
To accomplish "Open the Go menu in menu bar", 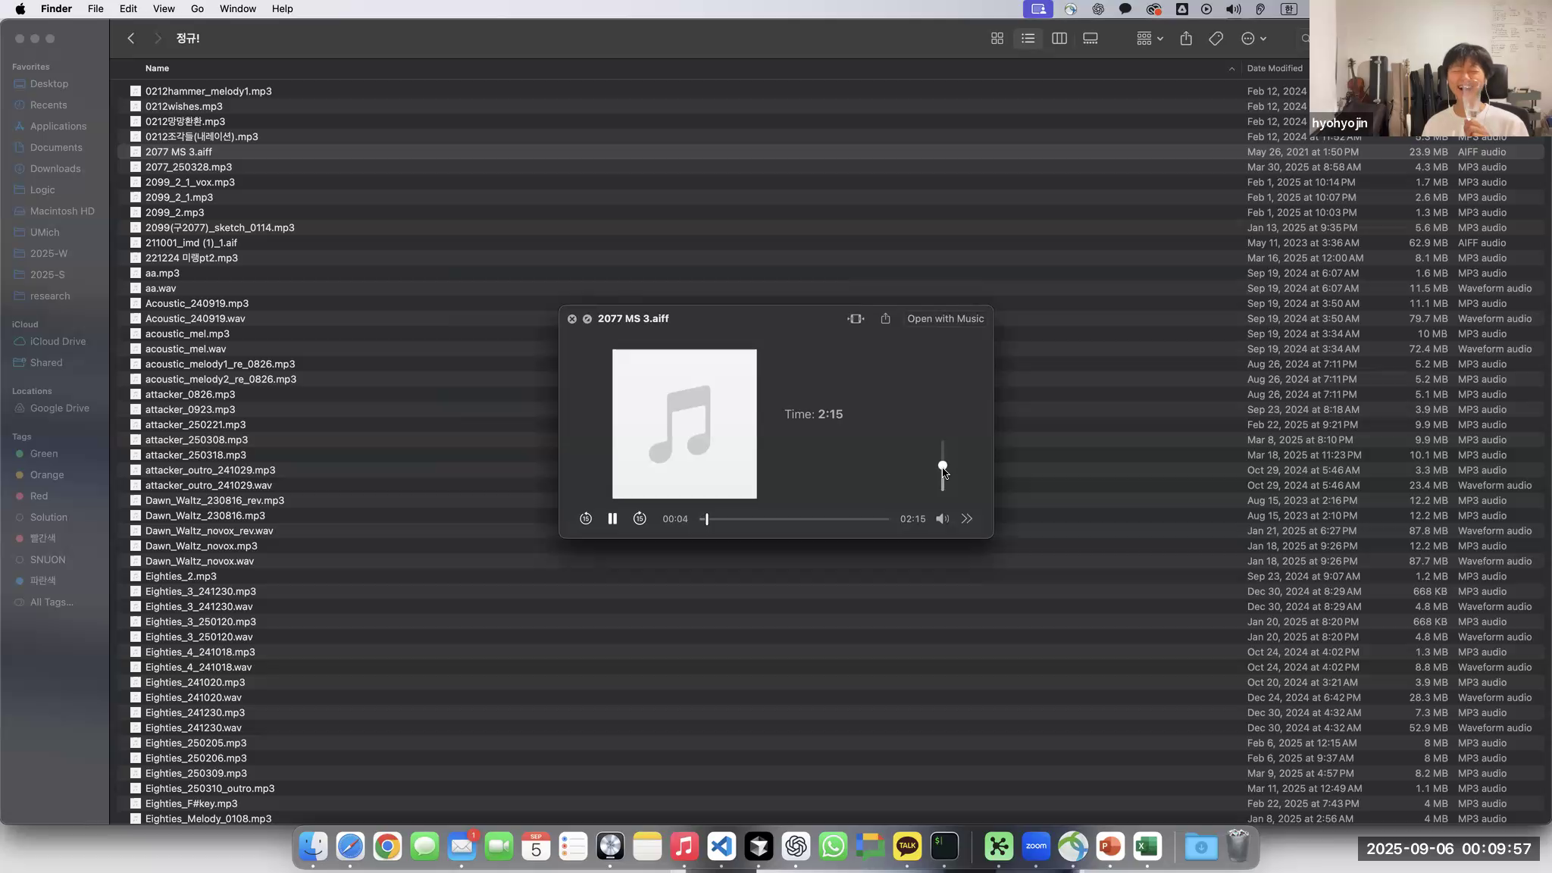I will (x=197, y=9).
